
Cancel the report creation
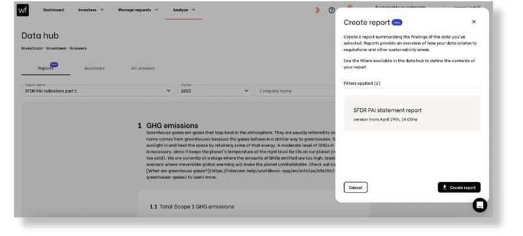click(356, 188)
